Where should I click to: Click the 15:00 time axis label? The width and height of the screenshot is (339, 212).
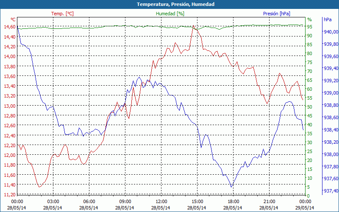pos(197,202)
